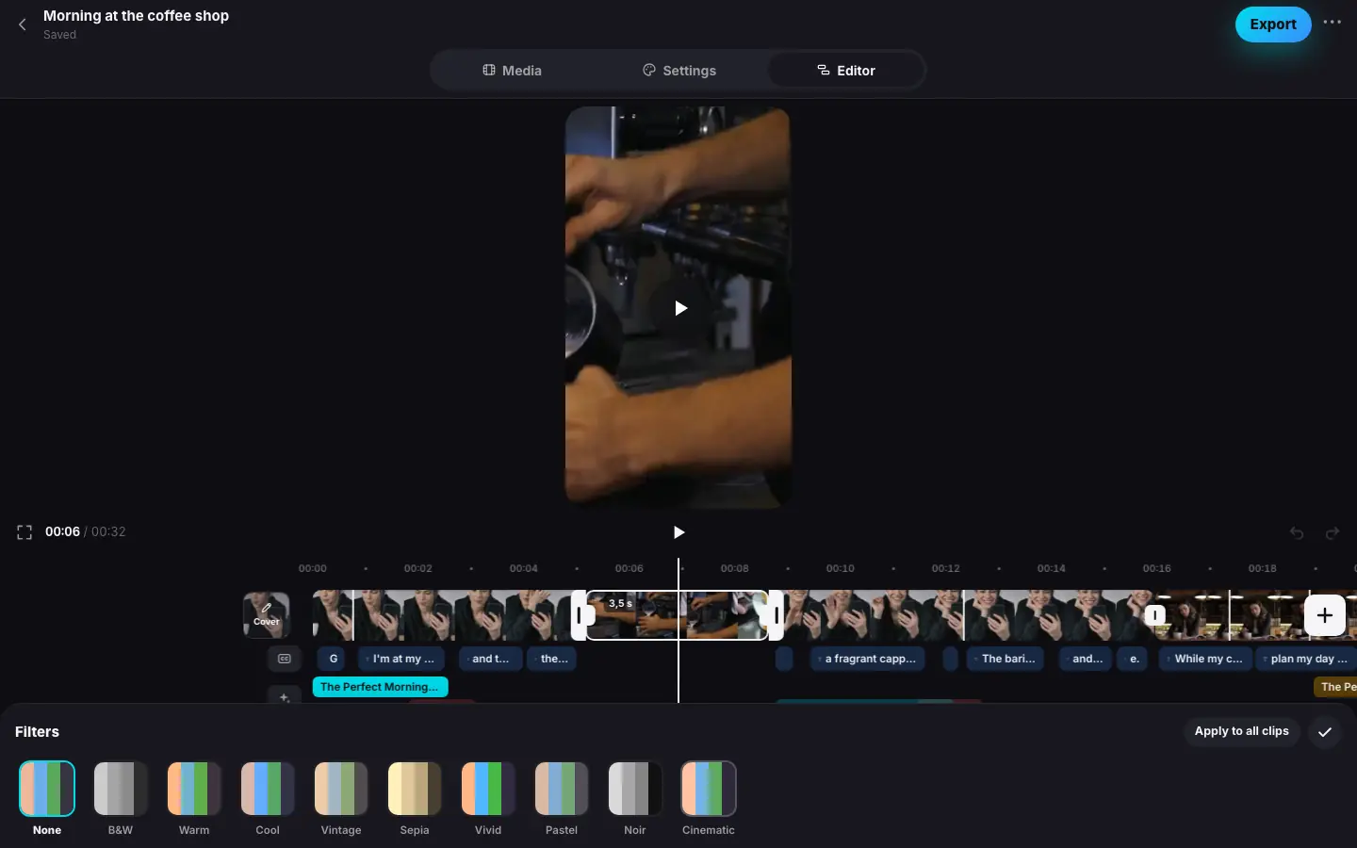The width and height of the screenshot is (1357, 848).
Task: Switch to the Media tab
Action: point(512,71)
